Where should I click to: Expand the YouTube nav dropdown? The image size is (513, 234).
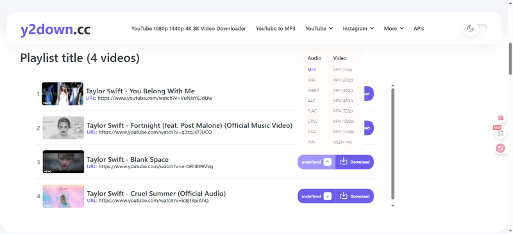point(319,28)
